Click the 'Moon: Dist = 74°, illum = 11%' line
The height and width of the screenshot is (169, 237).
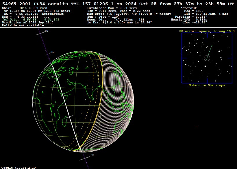(116, 20)
